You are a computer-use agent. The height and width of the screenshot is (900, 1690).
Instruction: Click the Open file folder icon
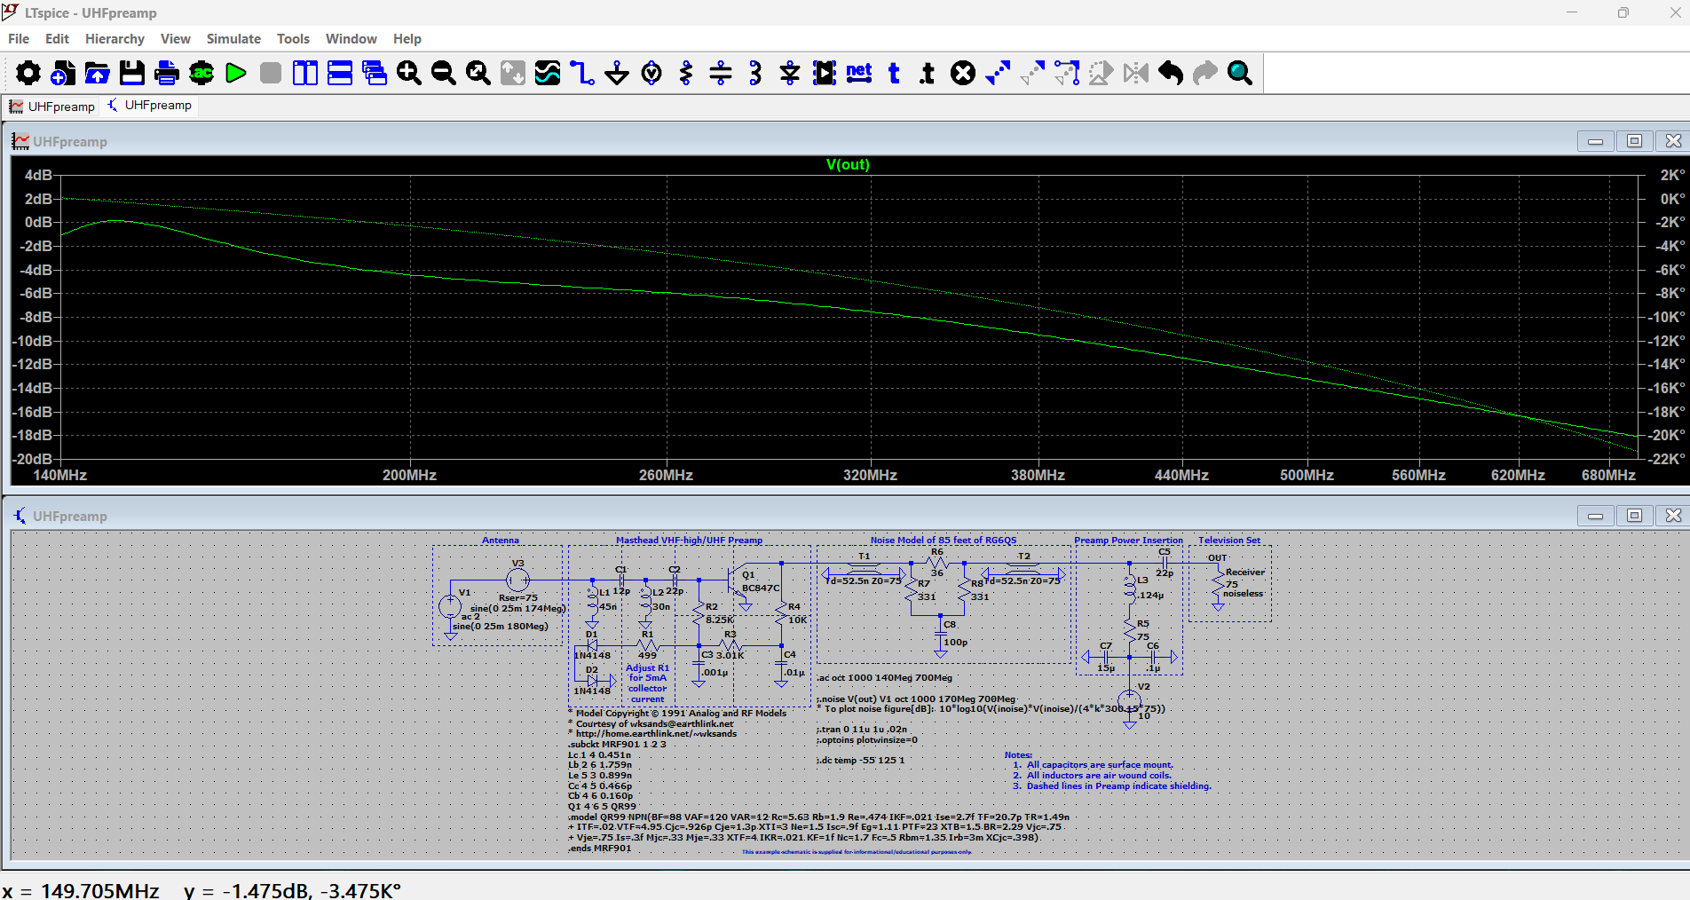coord(98,73)
